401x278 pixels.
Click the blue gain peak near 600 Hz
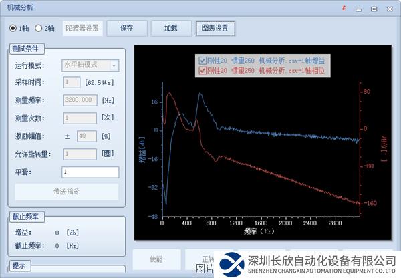[x=200, y=94]
